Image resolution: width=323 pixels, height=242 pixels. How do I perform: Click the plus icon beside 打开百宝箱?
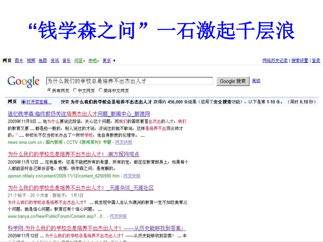(23, 102)
